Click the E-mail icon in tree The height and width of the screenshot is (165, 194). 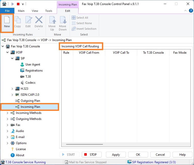(13, 137)
